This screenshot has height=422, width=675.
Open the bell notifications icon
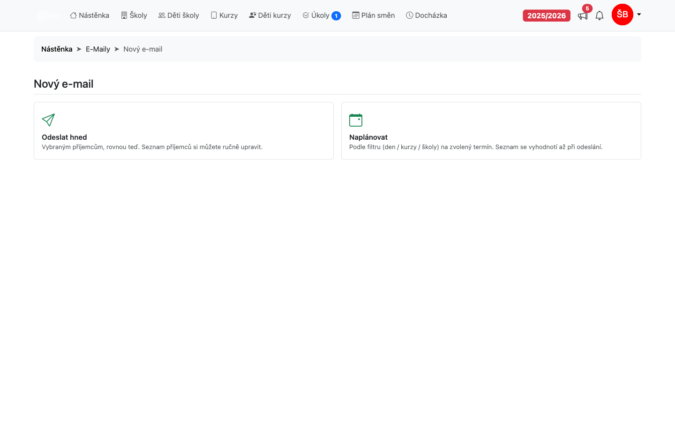pyautogui.click(x=600, y=16)
